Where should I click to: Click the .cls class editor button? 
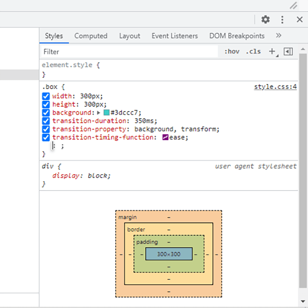[x=253, y=51]
